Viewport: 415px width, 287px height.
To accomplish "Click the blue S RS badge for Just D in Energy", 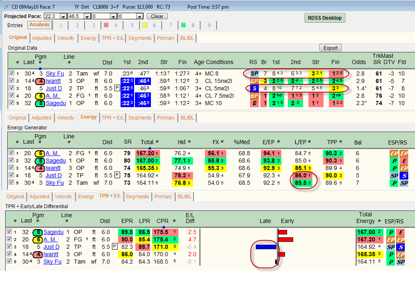I will 404,176.
